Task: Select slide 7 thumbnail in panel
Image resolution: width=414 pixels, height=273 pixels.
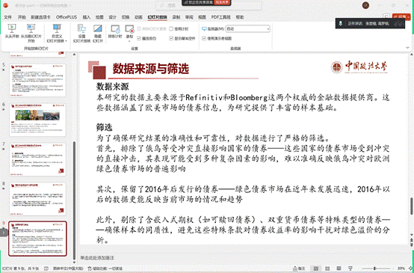Action: point(38,159)
